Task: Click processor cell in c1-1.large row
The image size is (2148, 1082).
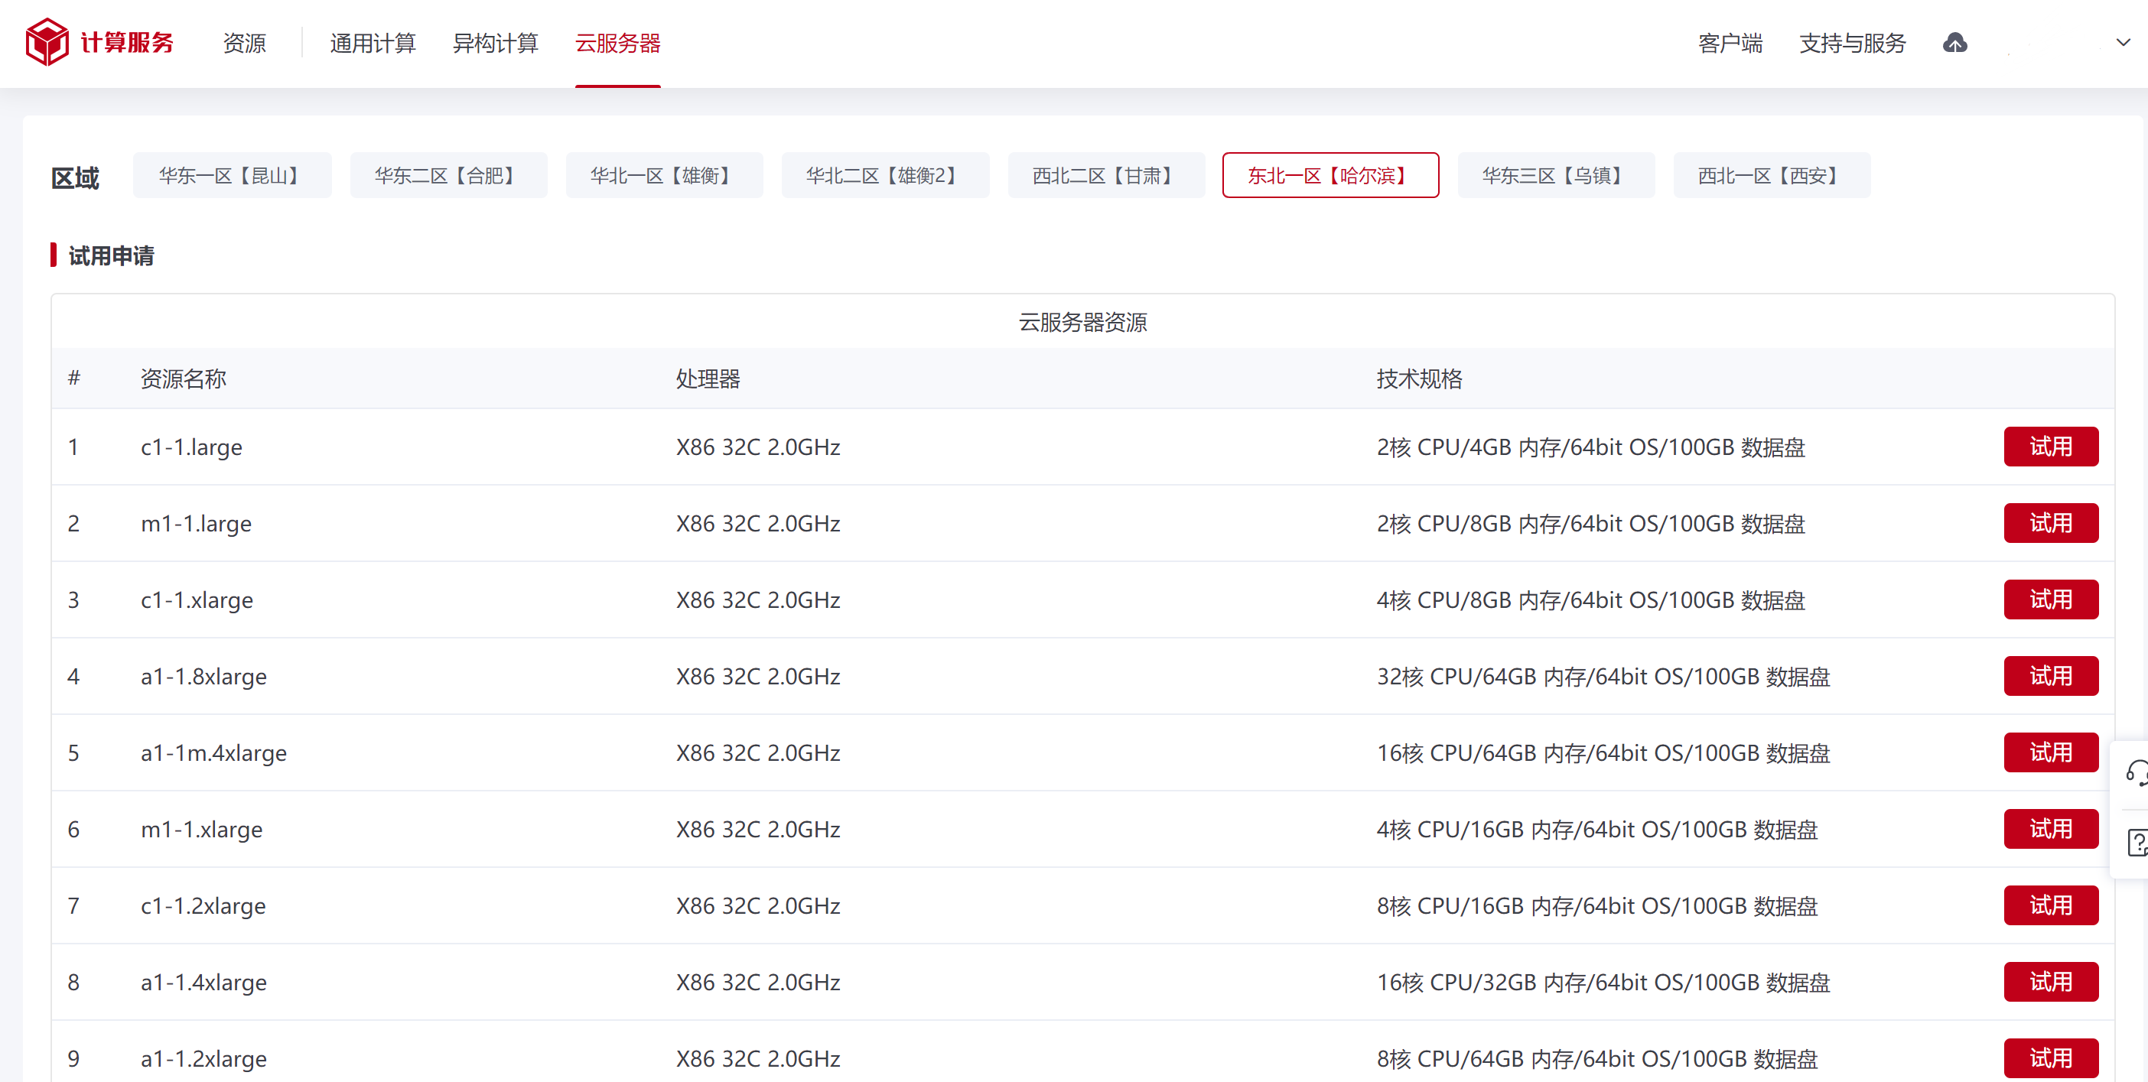Action: pos(758,447)
